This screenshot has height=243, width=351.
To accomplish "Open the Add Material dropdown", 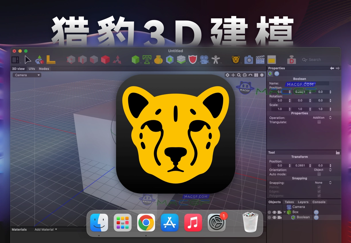I will 46,230.
